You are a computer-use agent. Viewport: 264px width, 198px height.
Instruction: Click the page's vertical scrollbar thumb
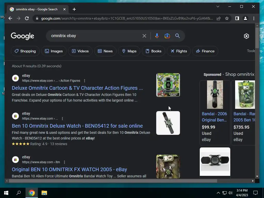pyautogui.click(x=257, y=38)
